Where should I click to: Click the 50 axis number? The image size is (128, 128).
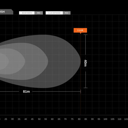click(x=39, y=119)
